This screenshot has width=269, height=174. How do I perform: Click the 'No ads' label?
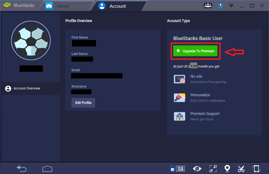pos(196,76)
